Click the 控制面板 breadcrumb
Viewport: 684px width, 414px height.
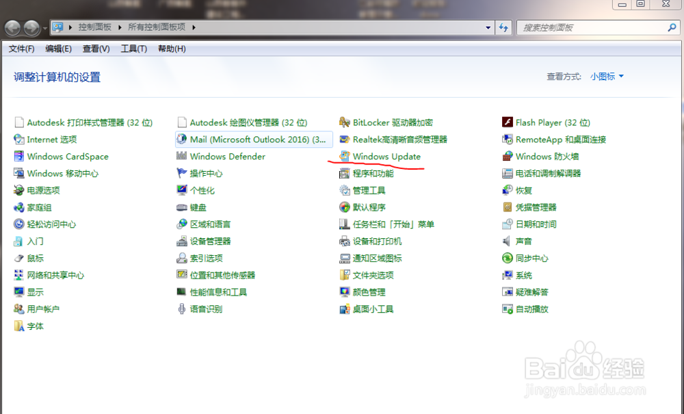[x=94, y=27]
